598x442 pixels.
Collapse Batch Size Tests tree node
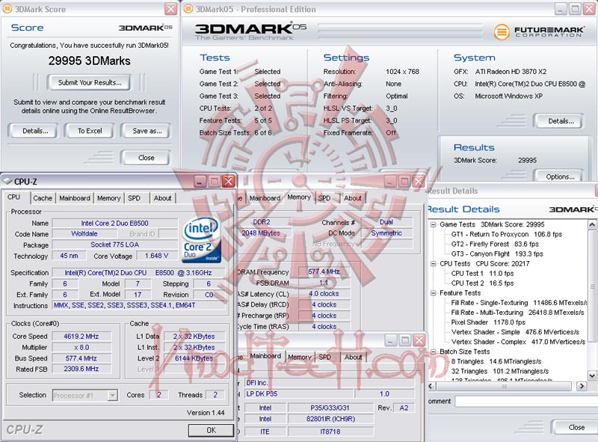tap(434, 352)
